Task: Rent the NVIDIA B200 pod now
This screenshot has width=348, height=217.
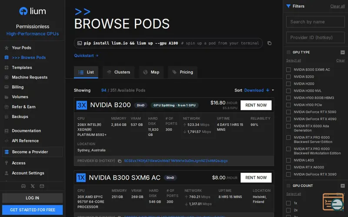Action: tap(256, 105)
